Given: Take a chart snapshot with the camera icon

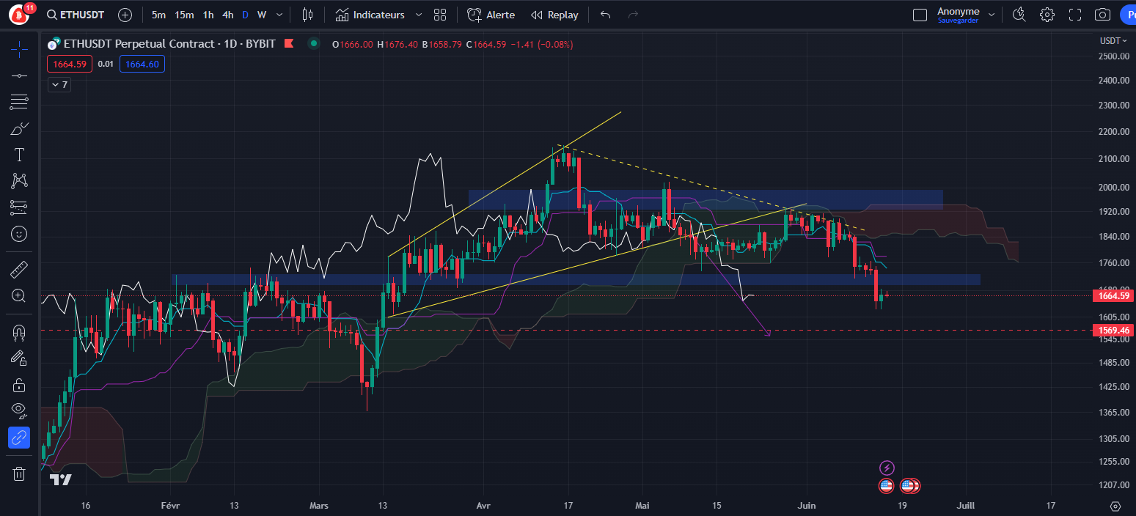Looking at the screenshot, I should [x=1103, y=14].
